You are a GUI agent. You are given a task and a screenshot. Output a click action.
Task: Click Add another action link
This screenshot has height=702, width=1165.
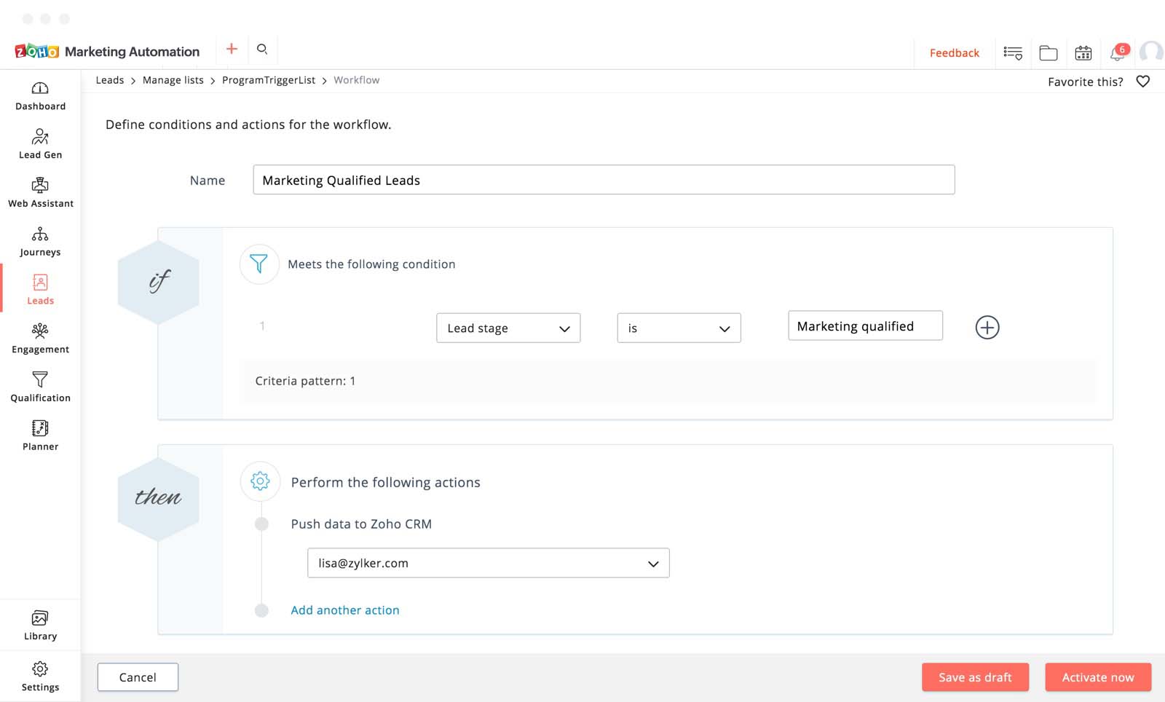click(345, 610)
